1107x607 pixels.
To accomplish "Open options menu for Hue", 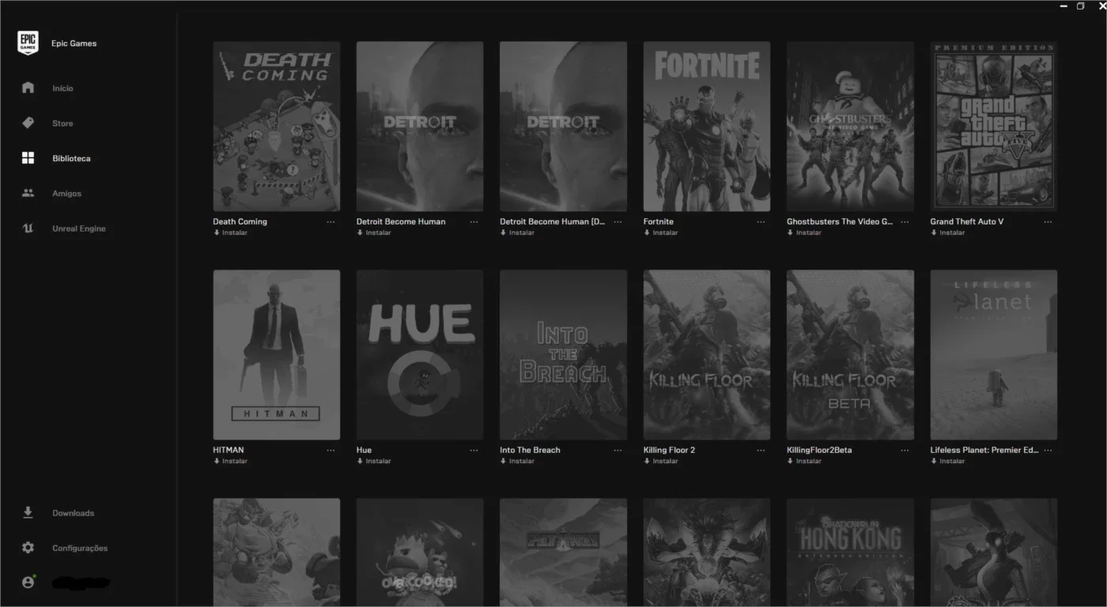I will (474, 451).
